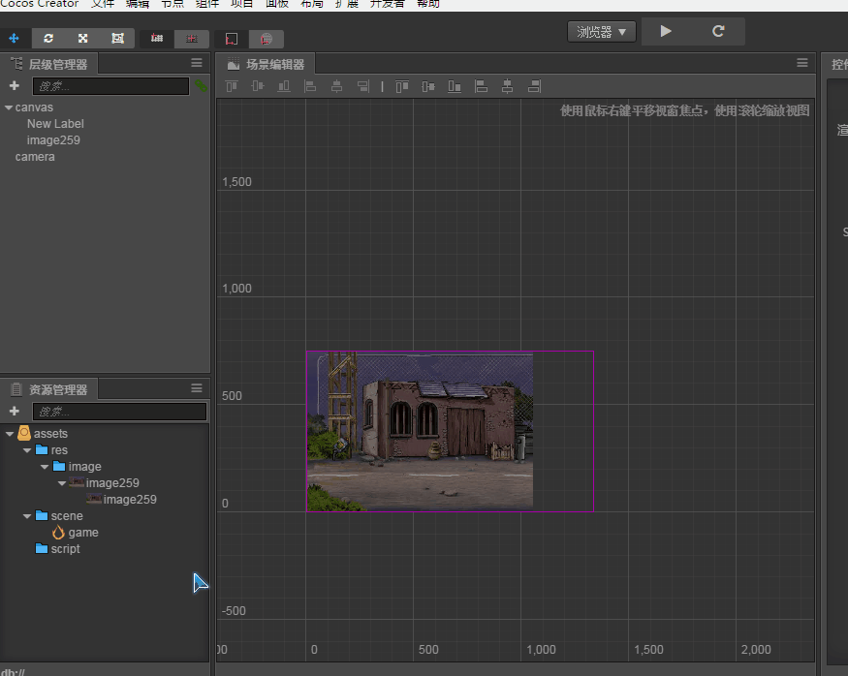This screenshot has width=848, height=676.
Task: Click the assets panel search field
Action: 119,412
